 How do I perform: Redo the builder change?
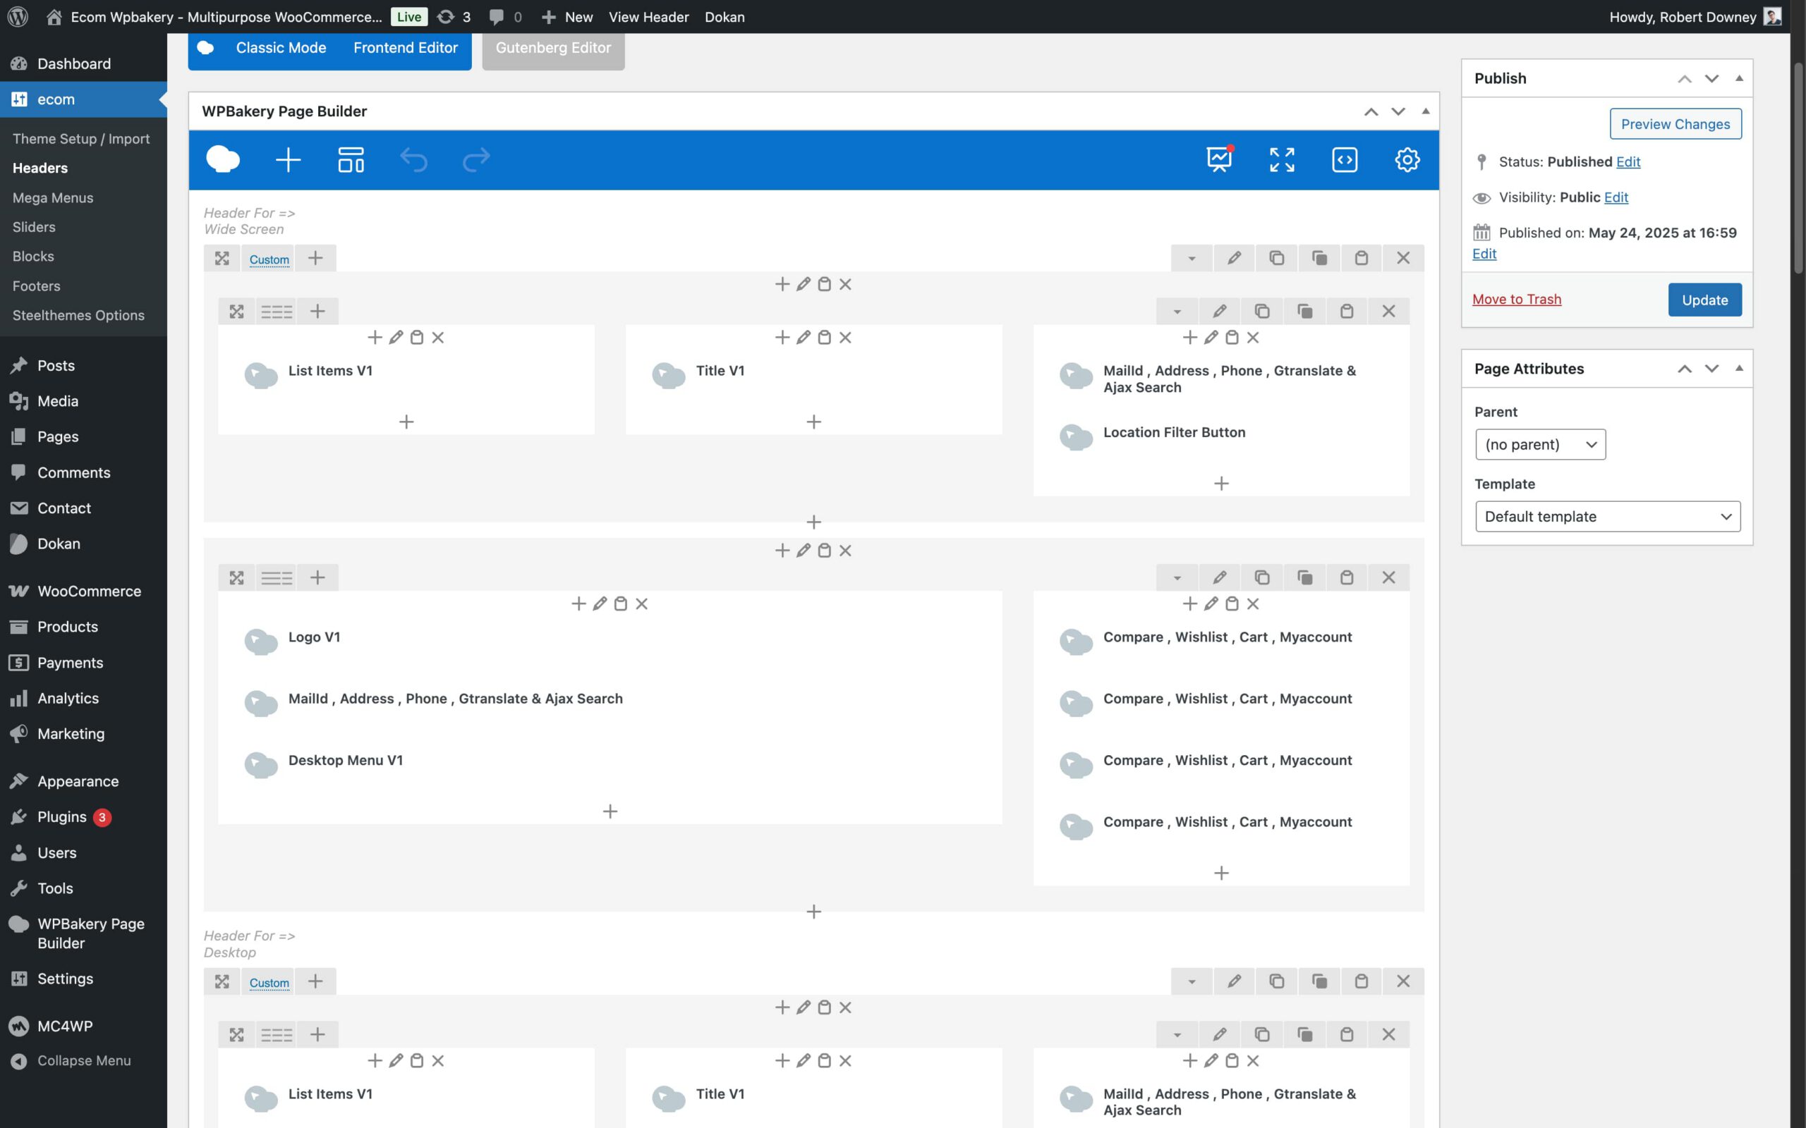tap(476, 159)
